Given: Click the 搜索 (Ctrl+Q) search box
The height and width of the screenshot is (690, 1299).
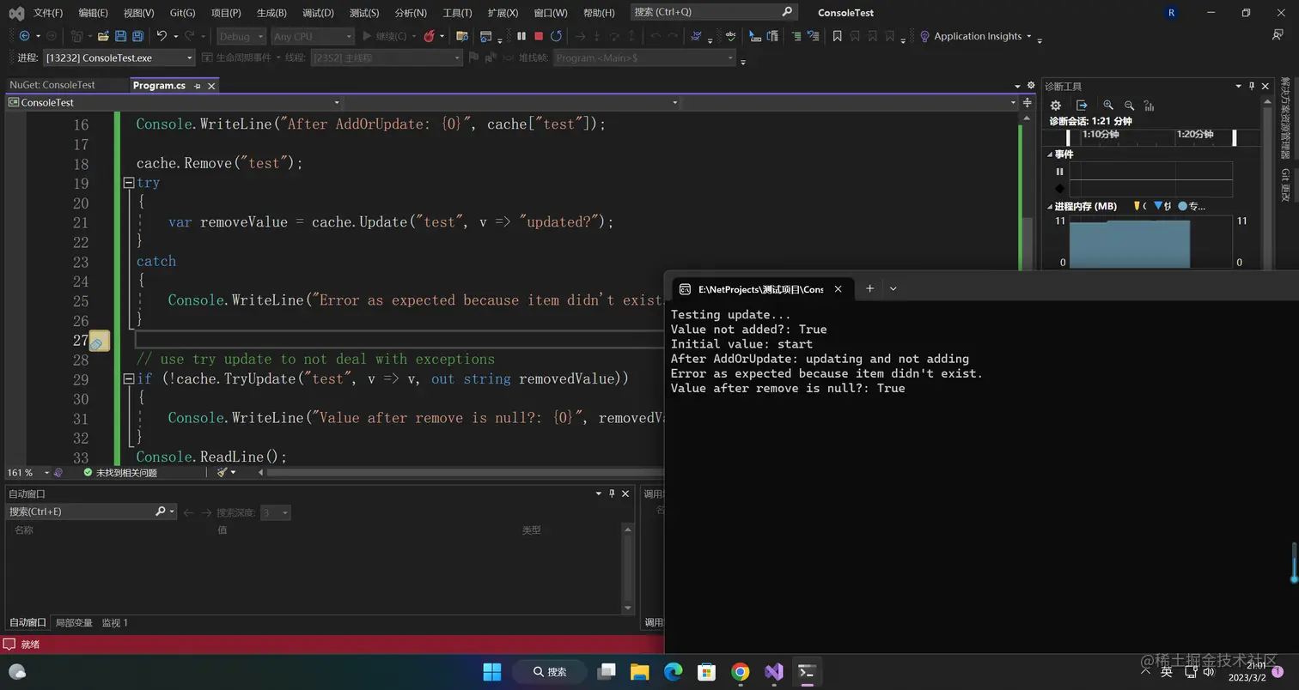Looking at the screenshot, I should [x=714, y=12].
